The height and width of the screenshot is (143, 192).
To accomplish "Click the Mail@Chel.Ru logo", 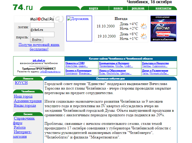I will (x=42, y=19).
